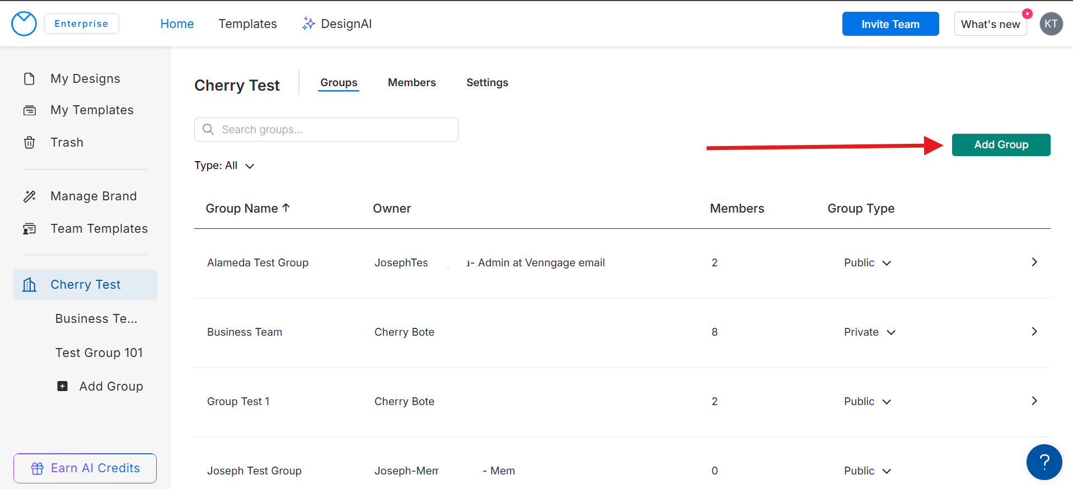
Task: Click the My Designs document icon
Action: [30, 78]
